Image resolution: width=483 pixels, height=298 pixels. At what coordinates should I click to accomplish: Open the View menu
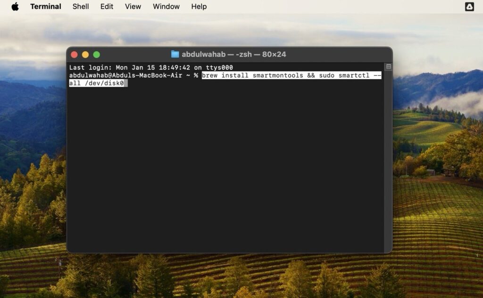(133, 7)
